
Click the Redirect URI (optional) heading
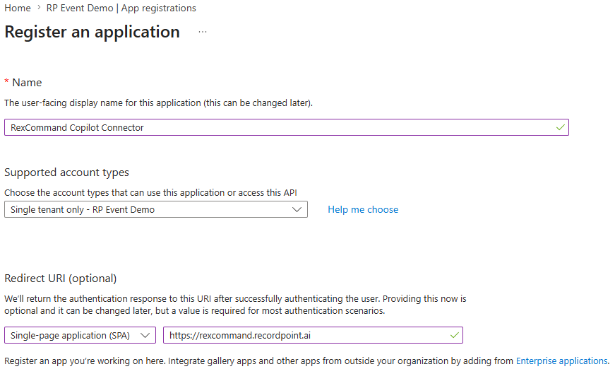tap(61, 278)
